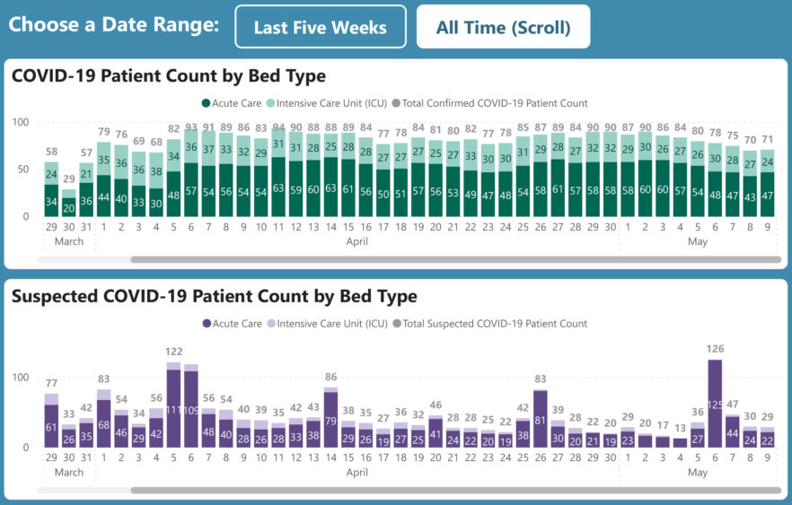Click the COVID-19 Patient Count by Bed Type title
The image size is (792, 505).
pos(169,76)
